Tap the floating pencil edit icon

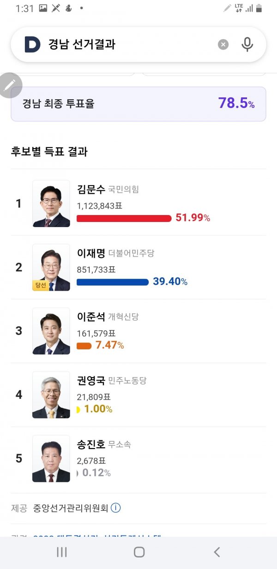coord(10,85)
